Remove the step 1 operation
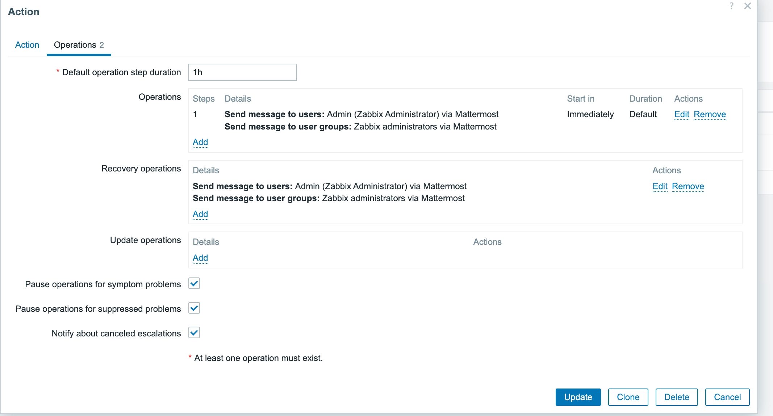Image resolution: width=773 pixels, height=416 pixels. coord(710,114)
